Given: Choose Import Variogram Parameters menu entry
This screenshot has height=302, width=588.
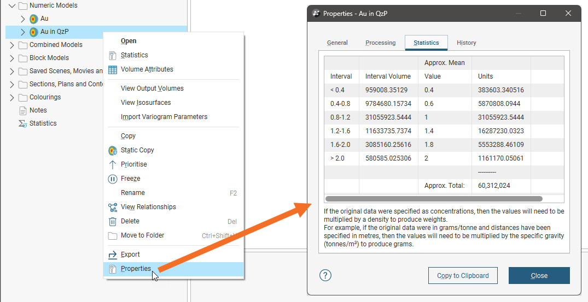Looking at the screenshot, I should click(164, 117).
